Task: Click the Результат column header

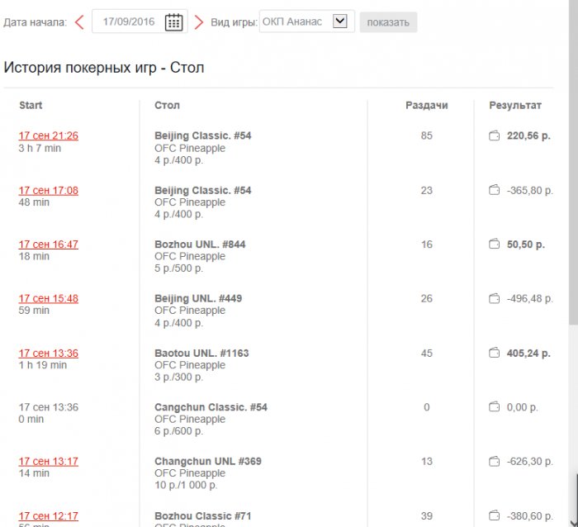Action: 515,105
